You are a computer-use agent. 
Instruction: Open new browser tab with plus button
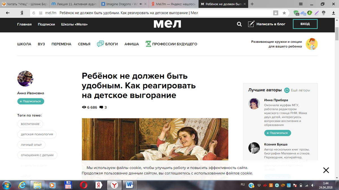click(252, 4)
